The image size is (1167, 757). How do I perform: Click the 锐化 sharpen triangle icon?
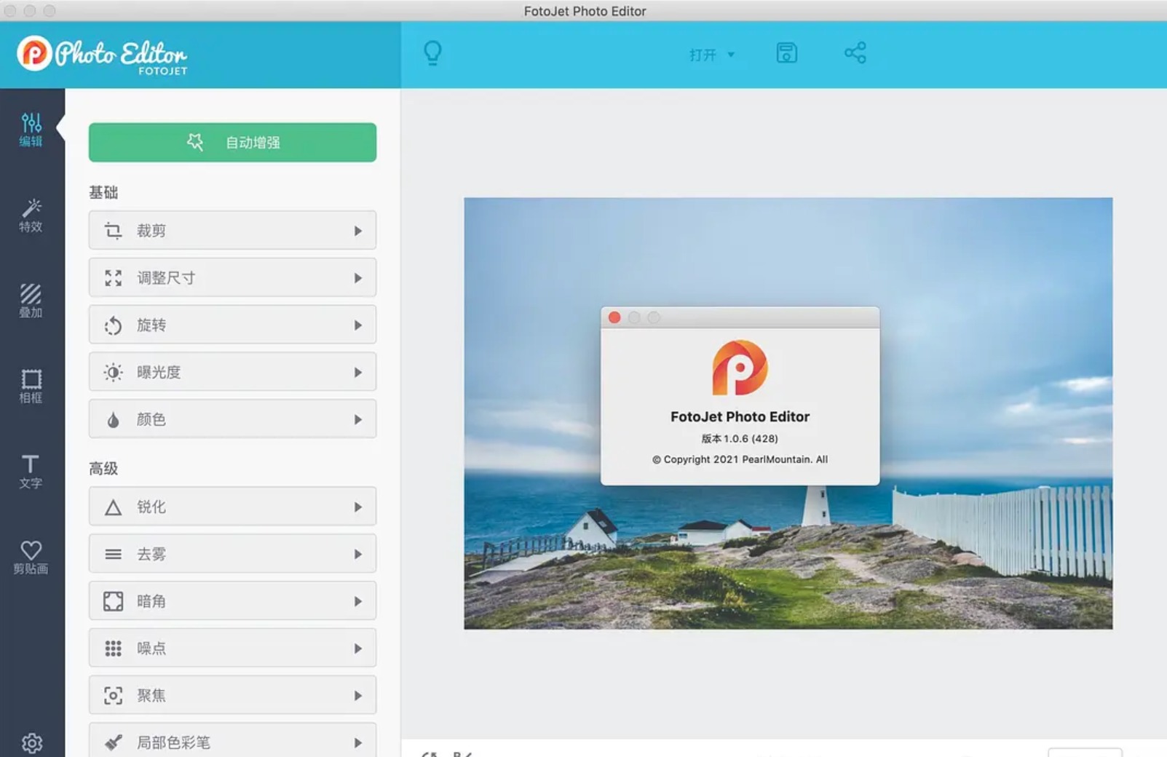point(113,507)
